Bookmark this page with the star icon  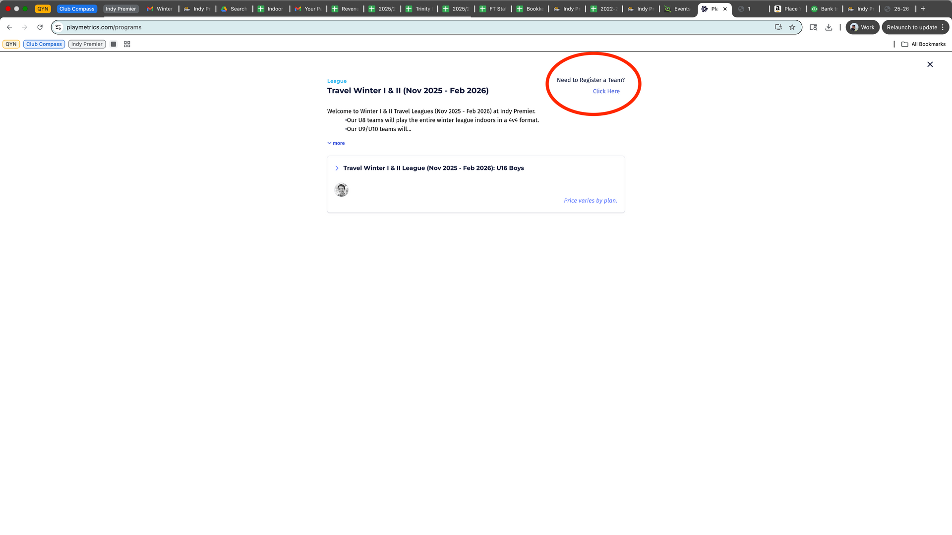792,27
